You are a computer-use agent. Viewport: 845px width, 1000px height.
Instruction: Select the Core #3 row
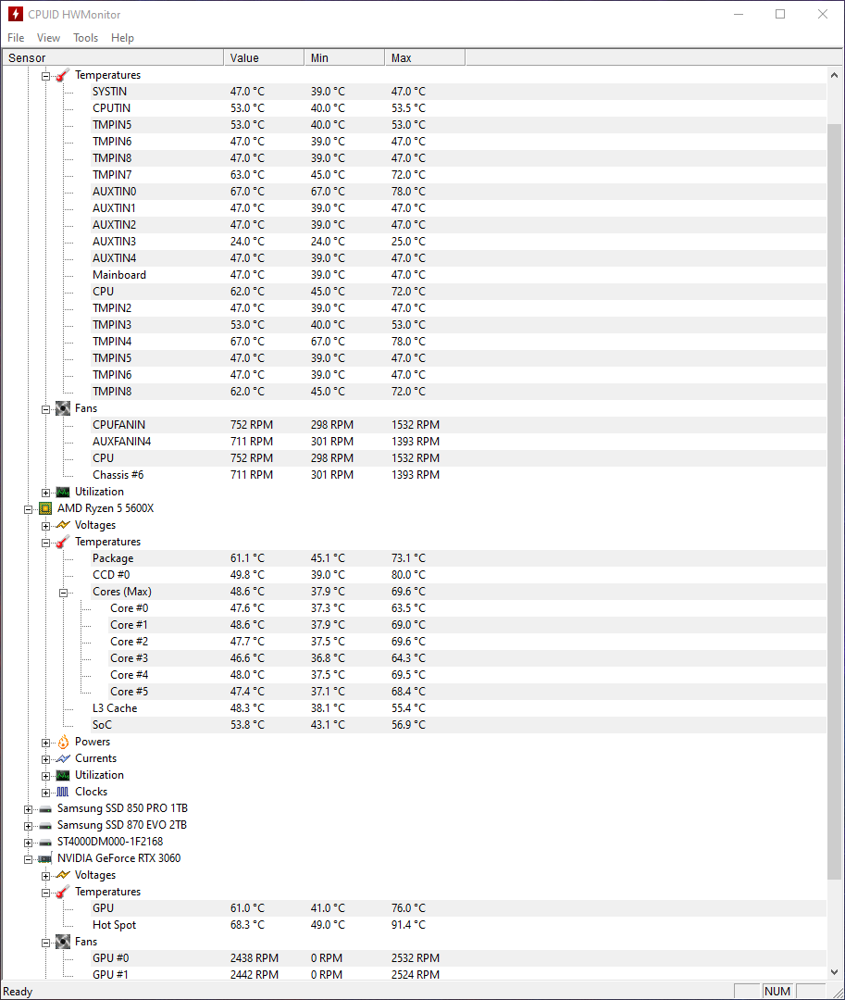(467, 658)
